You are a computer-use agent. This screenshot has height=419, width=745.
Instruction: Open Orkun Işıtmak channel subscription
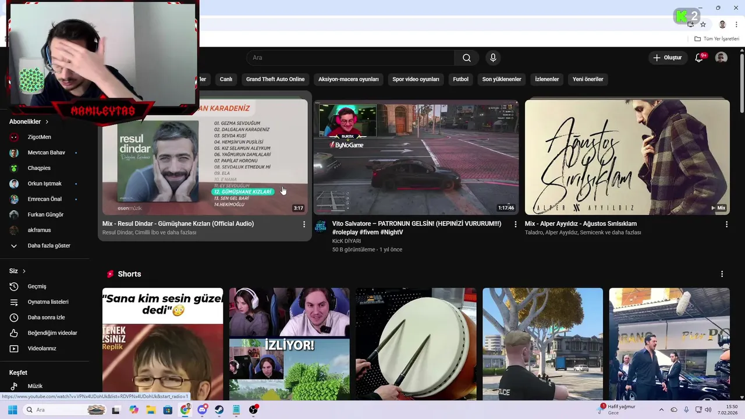click(x=44, y=183)
